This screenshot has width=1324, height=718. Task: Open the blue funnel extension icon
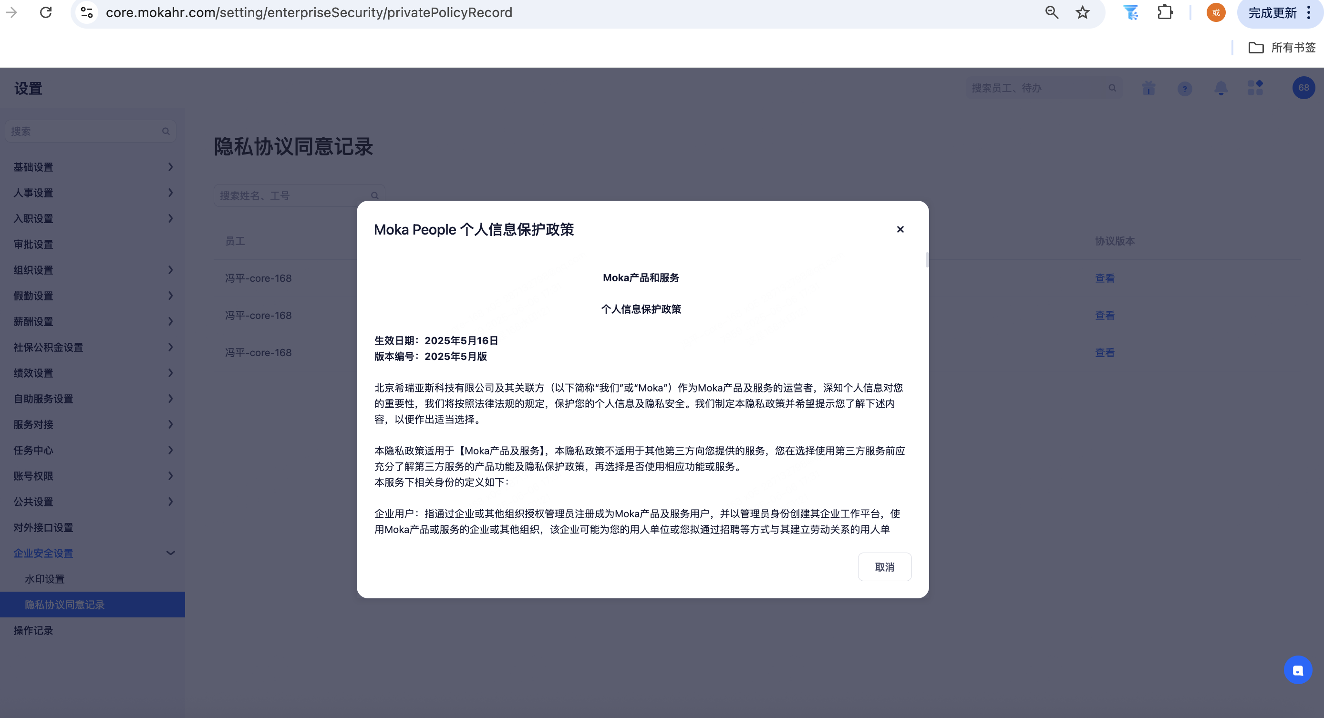click(x=1130, y=12)
